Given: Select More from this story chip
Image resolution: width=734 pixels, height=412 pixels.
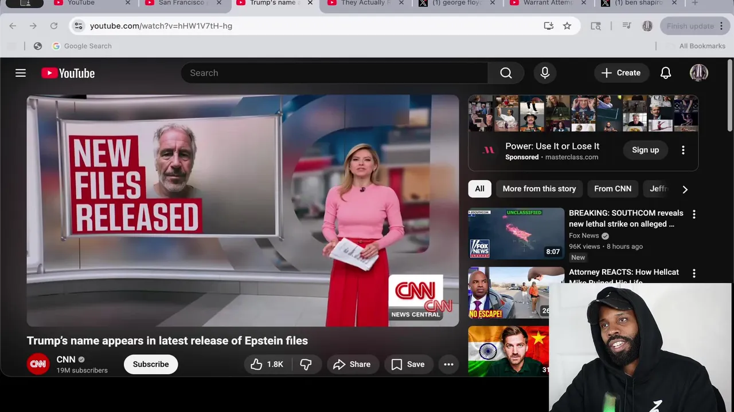Looking at the screenshot, I should tap(539, 189).
